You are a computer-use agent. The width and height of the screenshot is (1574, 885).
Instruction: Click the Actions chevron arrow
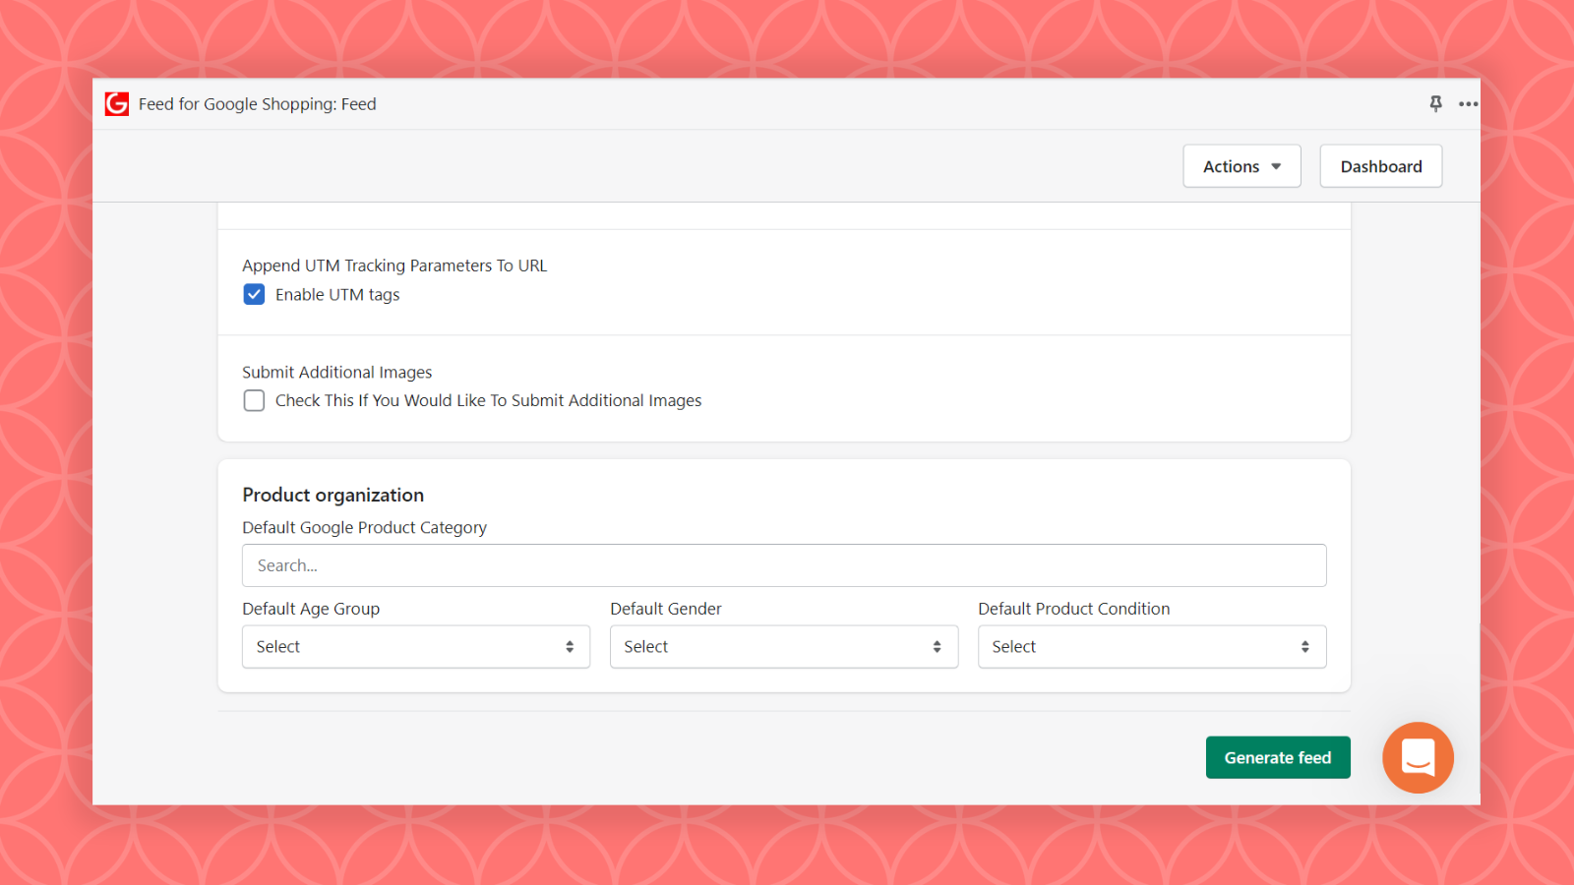[1276, 166]
